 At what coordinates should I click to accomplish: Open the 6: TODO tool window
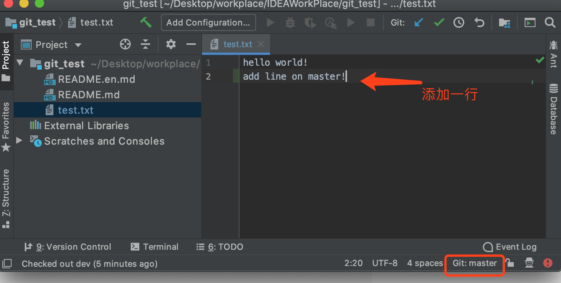click(x=220, y=247)
